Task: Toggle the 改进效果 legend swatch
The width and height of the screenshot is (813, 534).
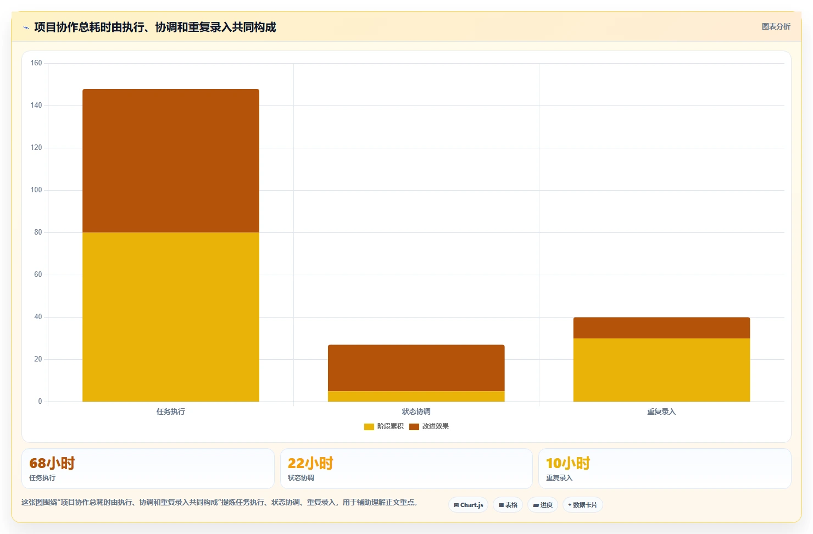Action: (x=414, y=426)
